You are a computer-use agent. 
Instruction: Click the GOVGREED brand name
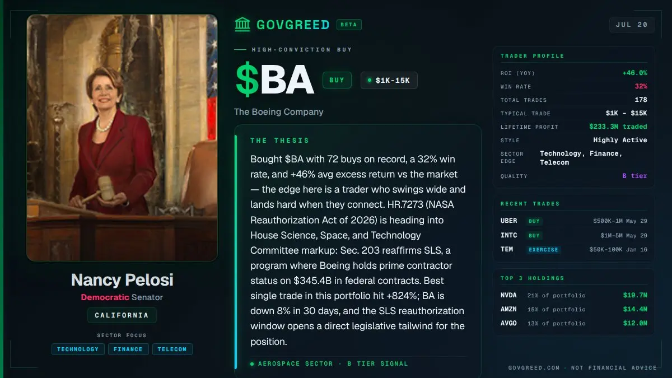click(293, 25)
